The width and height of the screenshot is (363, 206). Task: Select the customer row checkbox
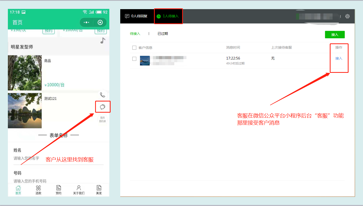(x=134, y=59)
